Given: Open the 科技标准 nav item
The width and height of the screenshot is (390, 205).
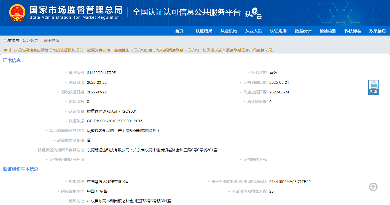Looking at the screenshot, I should pyautogui.click(x=353, y=31).
